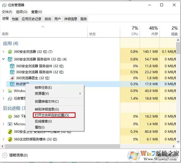Viewport: 181px width, 163px height.
Task: Collapse the 360安全浏览器 服务组件 (4) group
Action: (x=4, y=59)
